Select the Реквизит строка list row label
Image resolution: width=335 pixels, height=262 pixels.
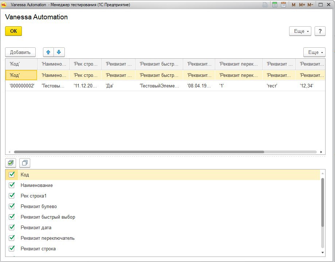click(38, 249)
